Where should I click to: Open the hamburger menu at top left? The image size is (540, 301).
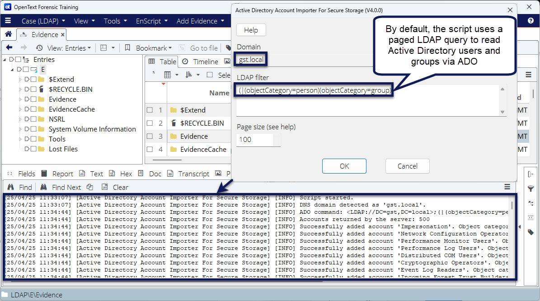(8, 21)
